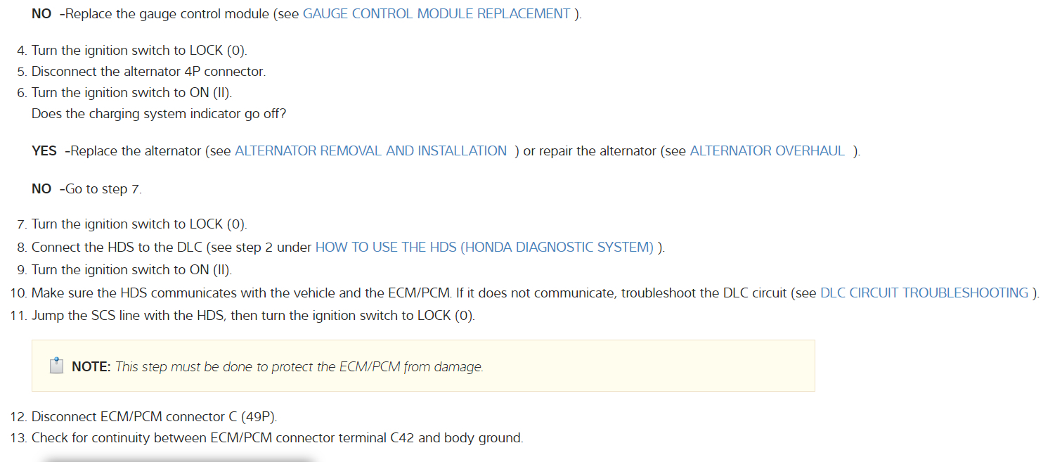Click step 4 ignition switch to LOCK text
This screenshot has height=462, width=1055.
139,51
